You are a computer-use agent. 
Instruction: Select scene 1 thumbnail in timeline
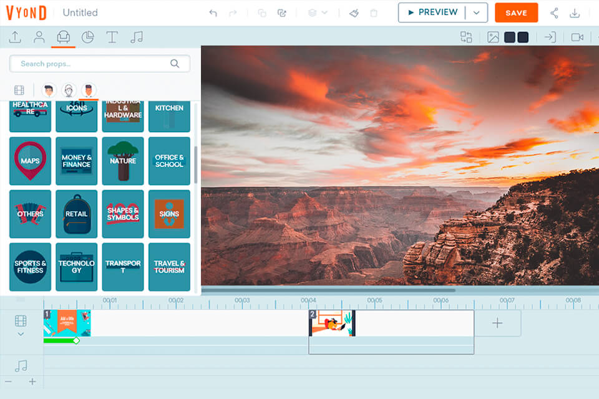point(67,323)
